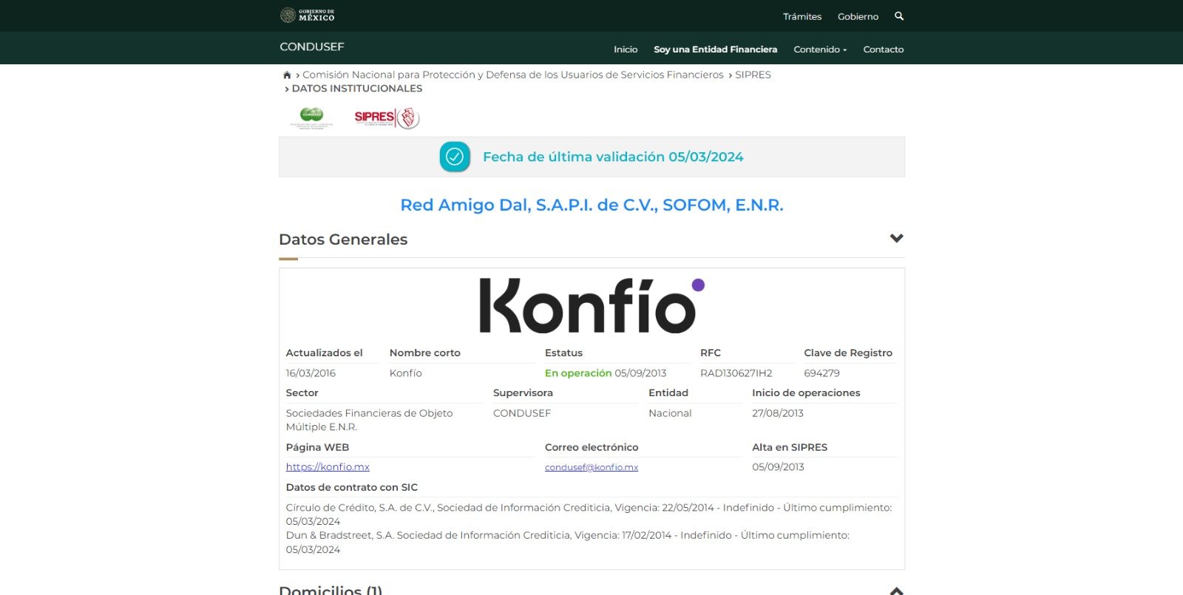Viewport: 1183px width, 595px height.
Task: Click the Dun & Bradstreet contract line
Action: coord(568,542)
